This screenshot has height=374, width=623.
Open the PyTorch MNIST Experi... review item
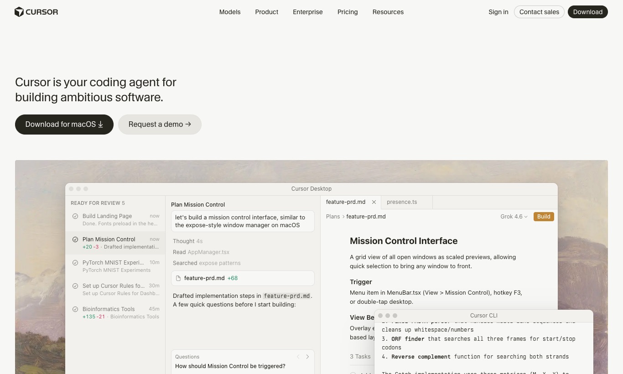[x=115, y=266]
